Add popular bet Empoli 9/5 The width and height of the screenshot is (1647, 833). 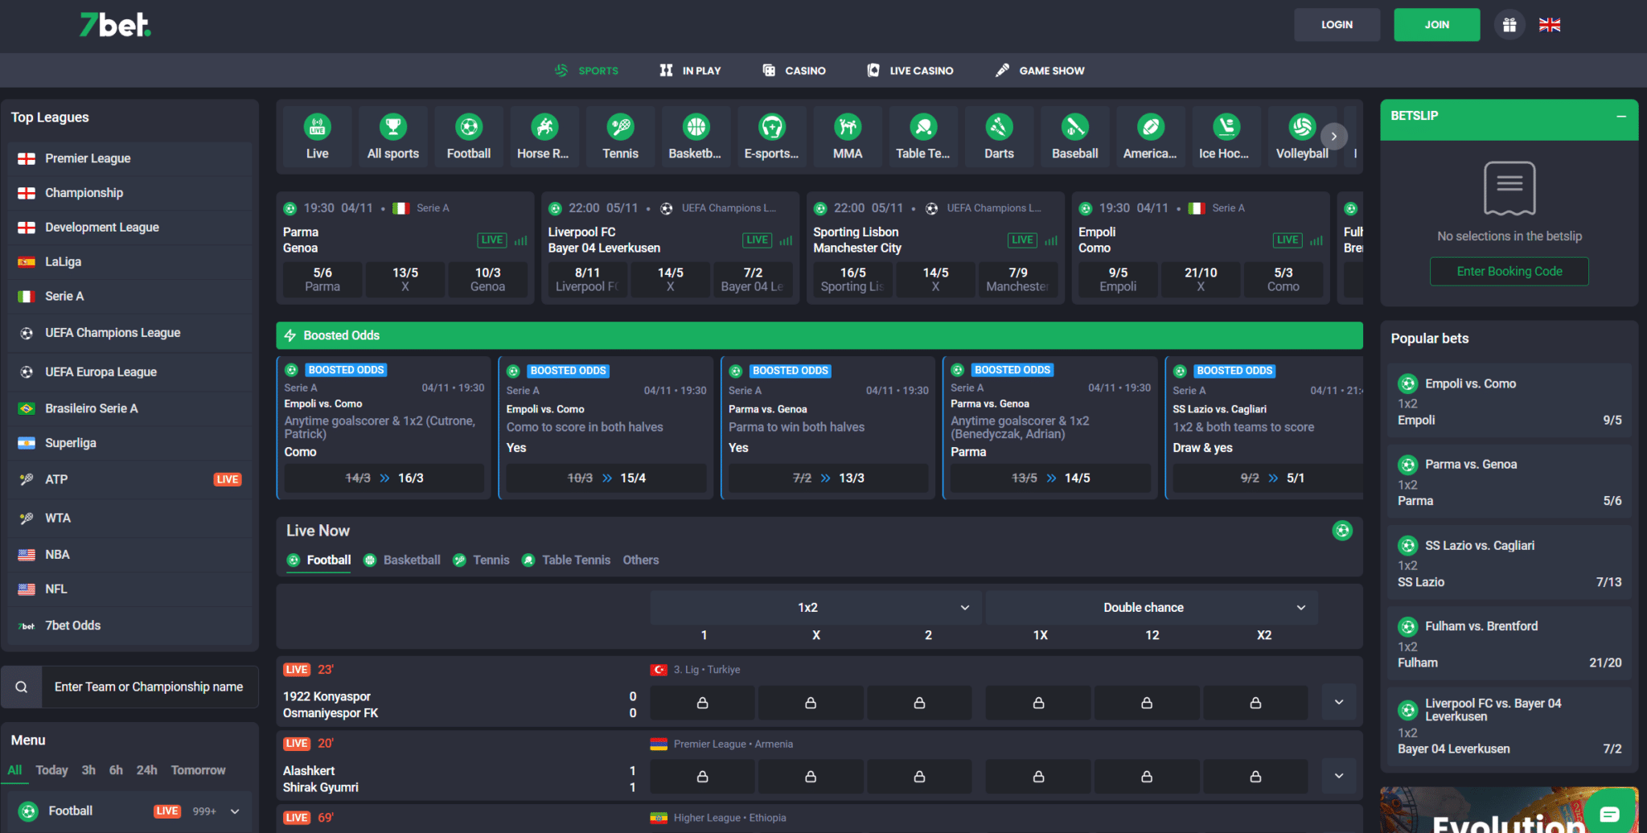click(1509, 400)
